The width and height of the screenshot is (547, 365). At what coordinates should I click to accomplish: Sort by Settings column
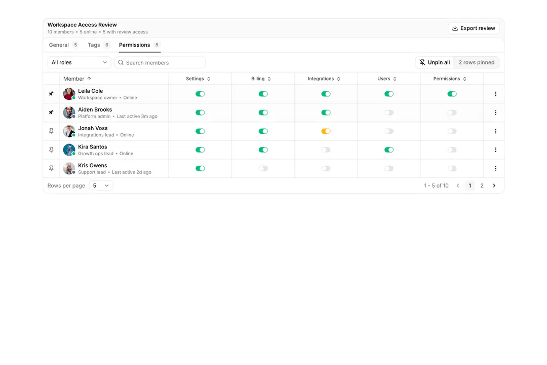click(198, 79)
